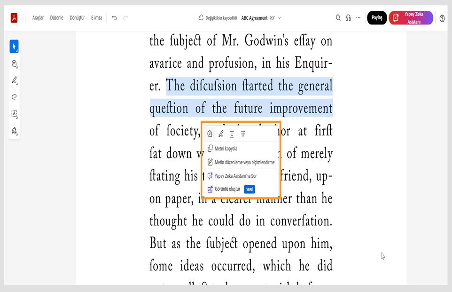Select the freehand draw tool

pyautogui.click(x=14, y=97)
